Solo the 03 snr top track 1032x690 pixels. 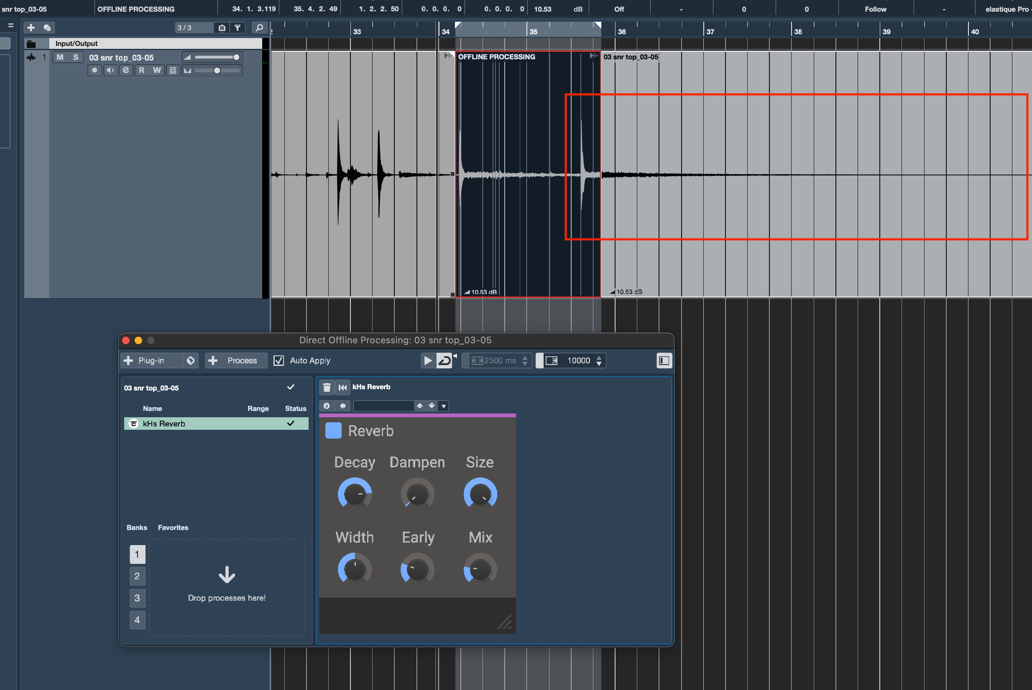pyautogui.click(x=76, y=57)
